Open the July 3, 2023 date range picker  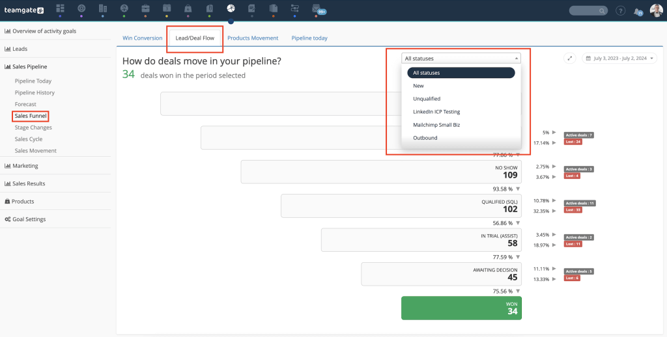click(619, 59)
